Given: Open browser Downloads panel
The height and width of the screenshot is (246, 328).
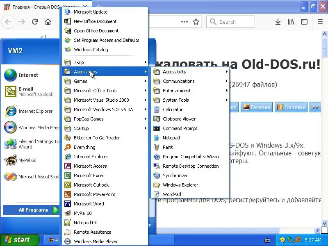Looking at the screenshot, I should 278,22.
